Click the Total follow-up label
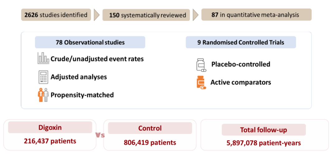Screen dimensions: 333x155 point(264,130)
